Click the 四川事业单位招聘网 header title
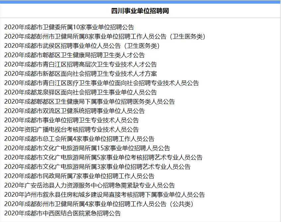 point(140,11)
